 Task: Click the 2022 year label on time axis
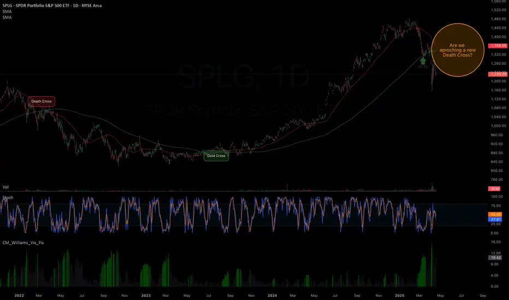tap(19, 296)
